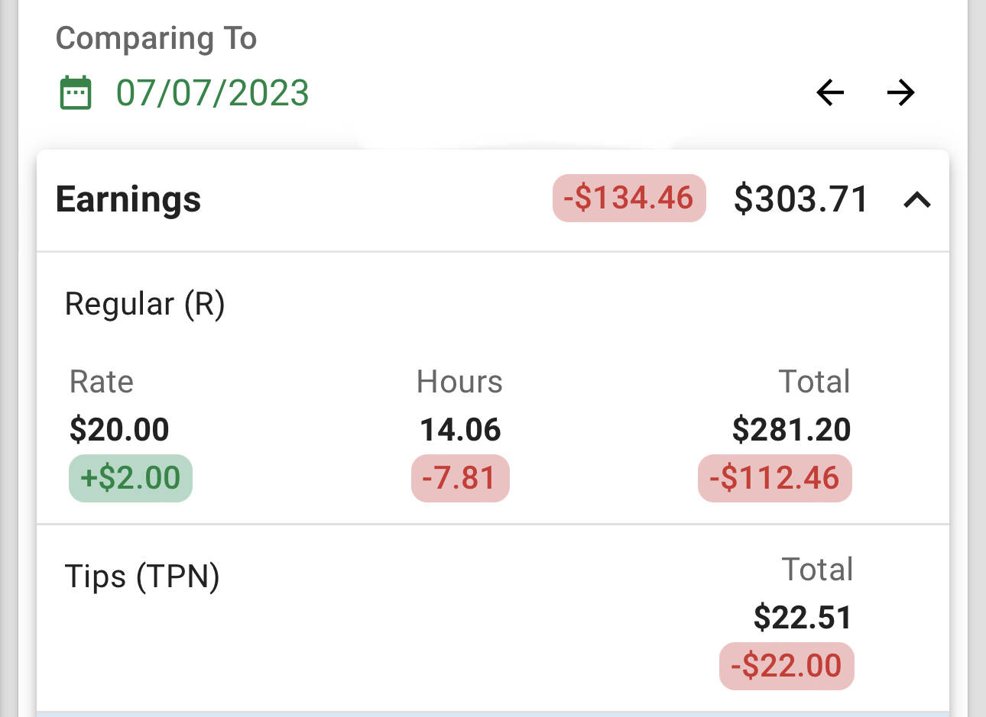Image resolution: width=986 pixels, height=717 pixels.
Task: Click the $20.00 rate value
Action: point(119,429)
